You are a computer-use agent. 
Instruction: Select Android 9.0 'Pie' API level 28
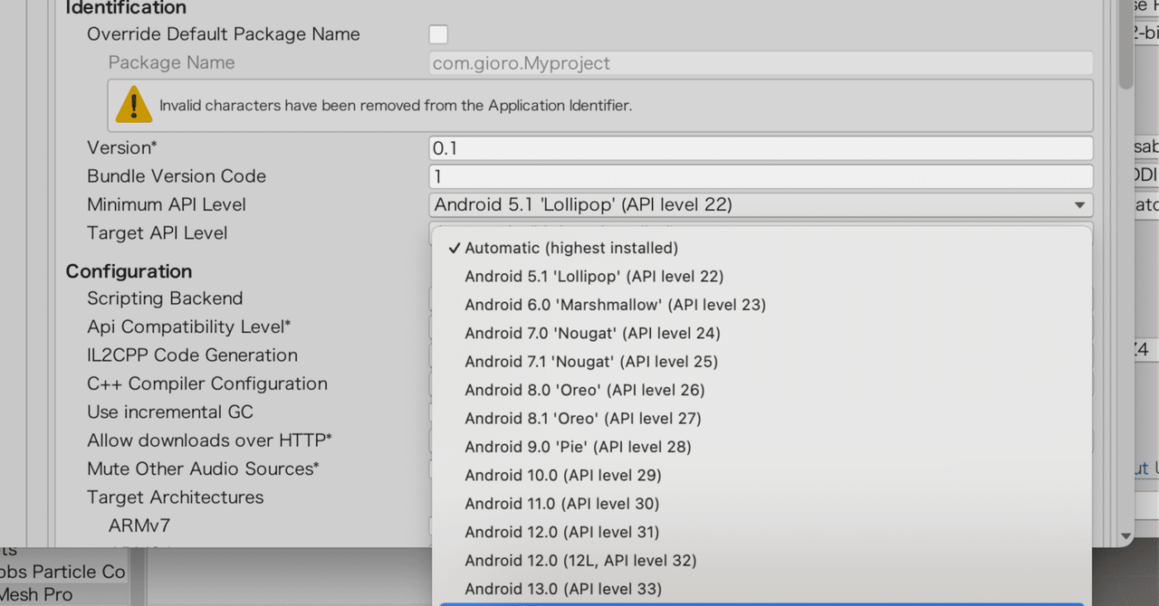pyautogui.click(x=578, y=446)
